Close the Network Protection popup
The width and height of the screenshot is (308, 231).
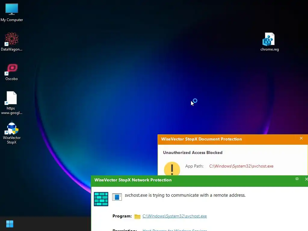[x=306, y=179]
